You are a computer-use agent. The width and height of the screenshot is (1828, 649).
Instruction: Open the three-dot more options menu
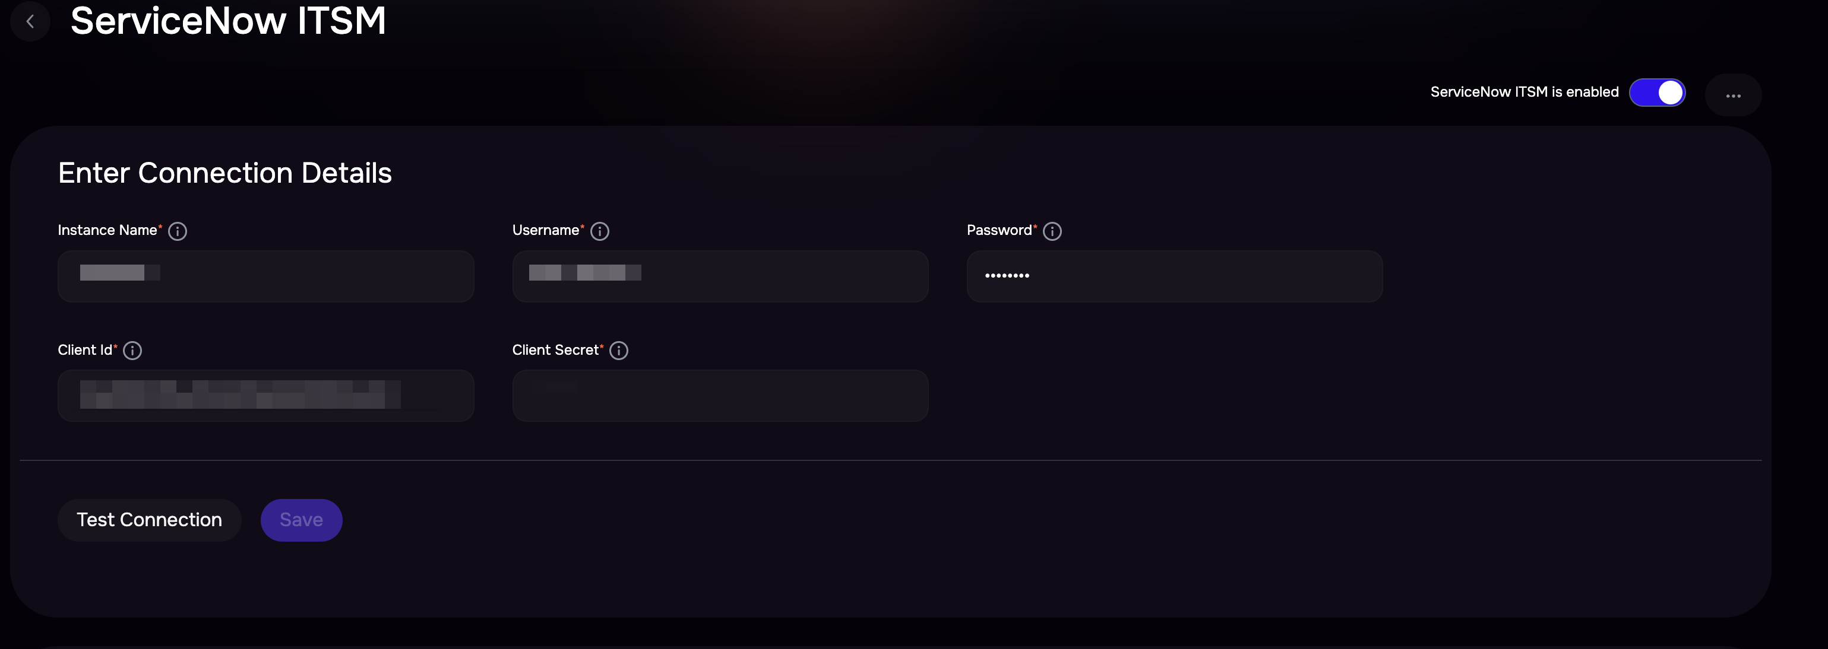point(1733,95)
